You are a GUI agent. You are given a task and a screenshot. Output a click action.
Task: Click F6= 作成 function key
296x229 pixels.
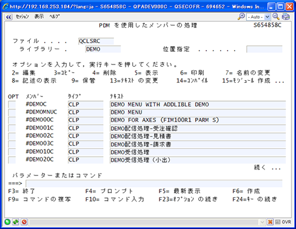pos(246,191)
